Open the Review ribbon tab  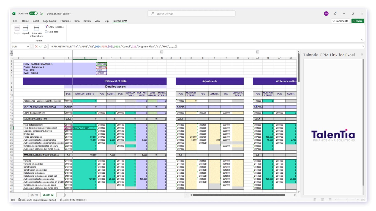point(87,21)
